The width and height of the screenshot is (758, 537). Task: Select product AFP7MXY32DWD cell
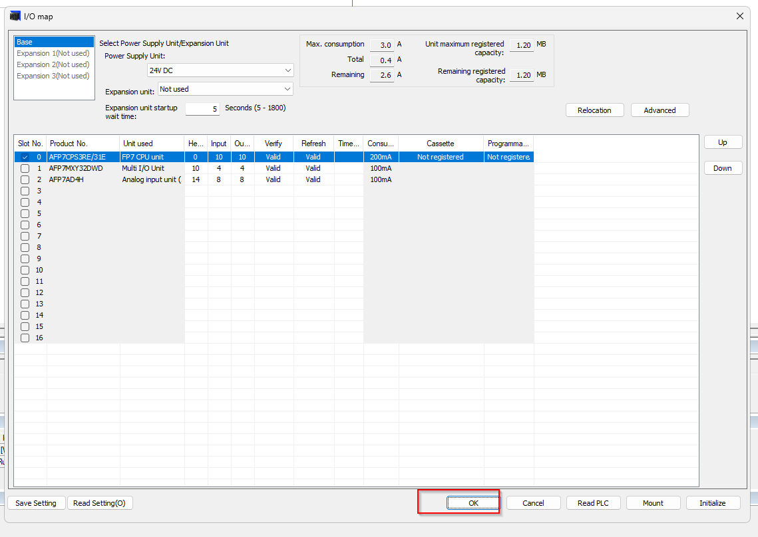83,168
